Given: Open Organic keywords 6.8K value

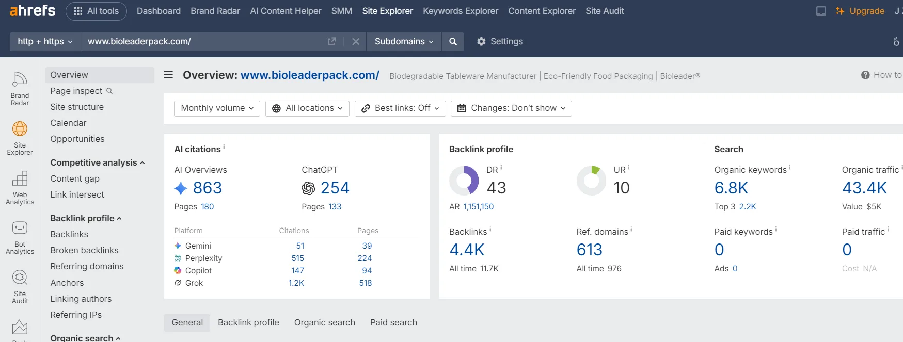Looking at the screenshot, I should coord(731,188).
